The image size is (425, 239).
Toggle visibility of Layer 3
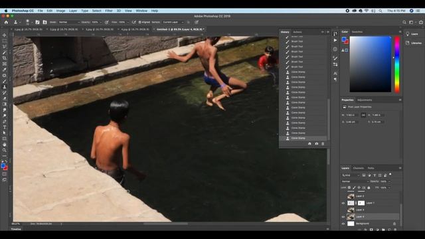[343, 210]
